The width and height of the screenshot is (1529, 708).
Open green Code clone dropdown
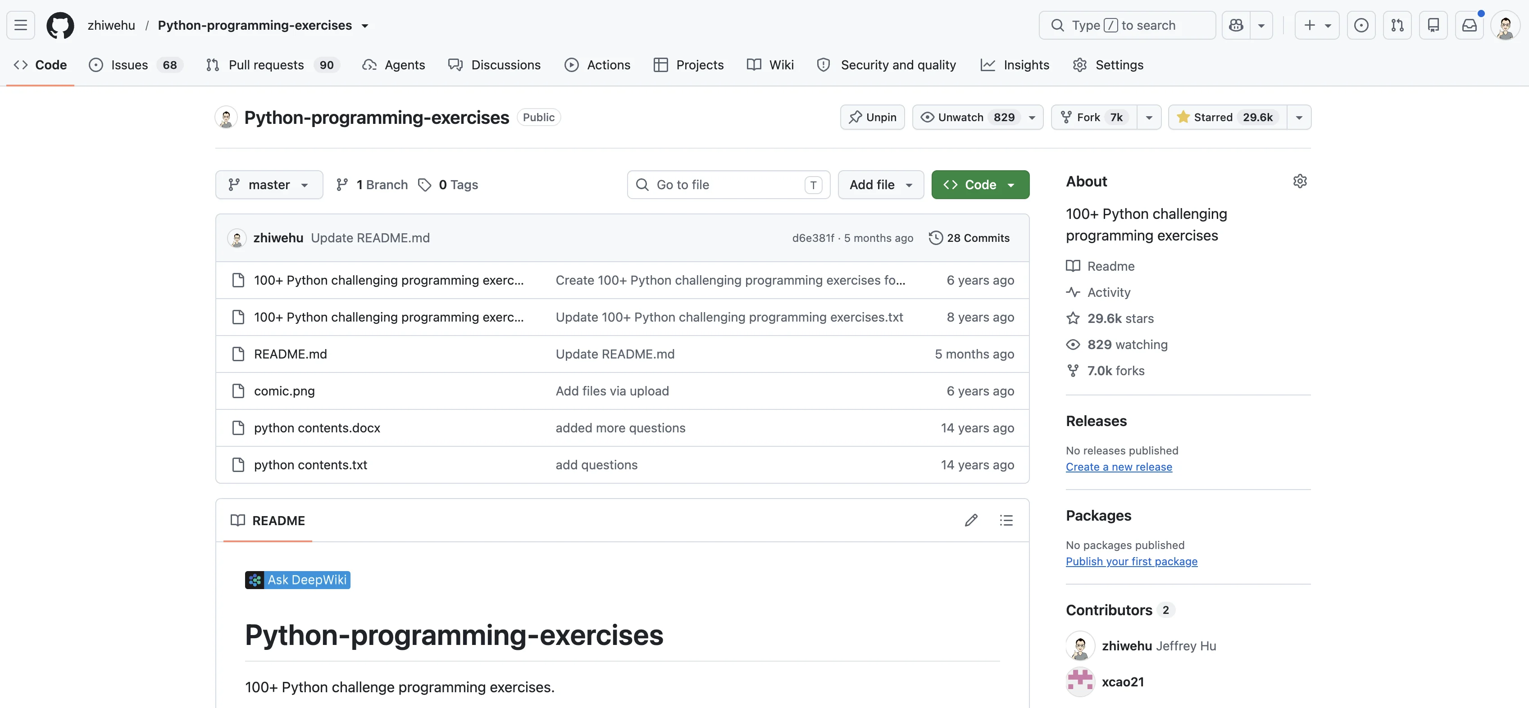click(980, 185)
